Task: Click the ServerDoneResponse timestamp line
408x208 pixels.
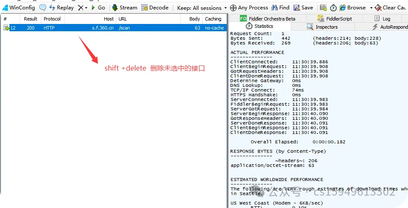Action: coord(279,123)
